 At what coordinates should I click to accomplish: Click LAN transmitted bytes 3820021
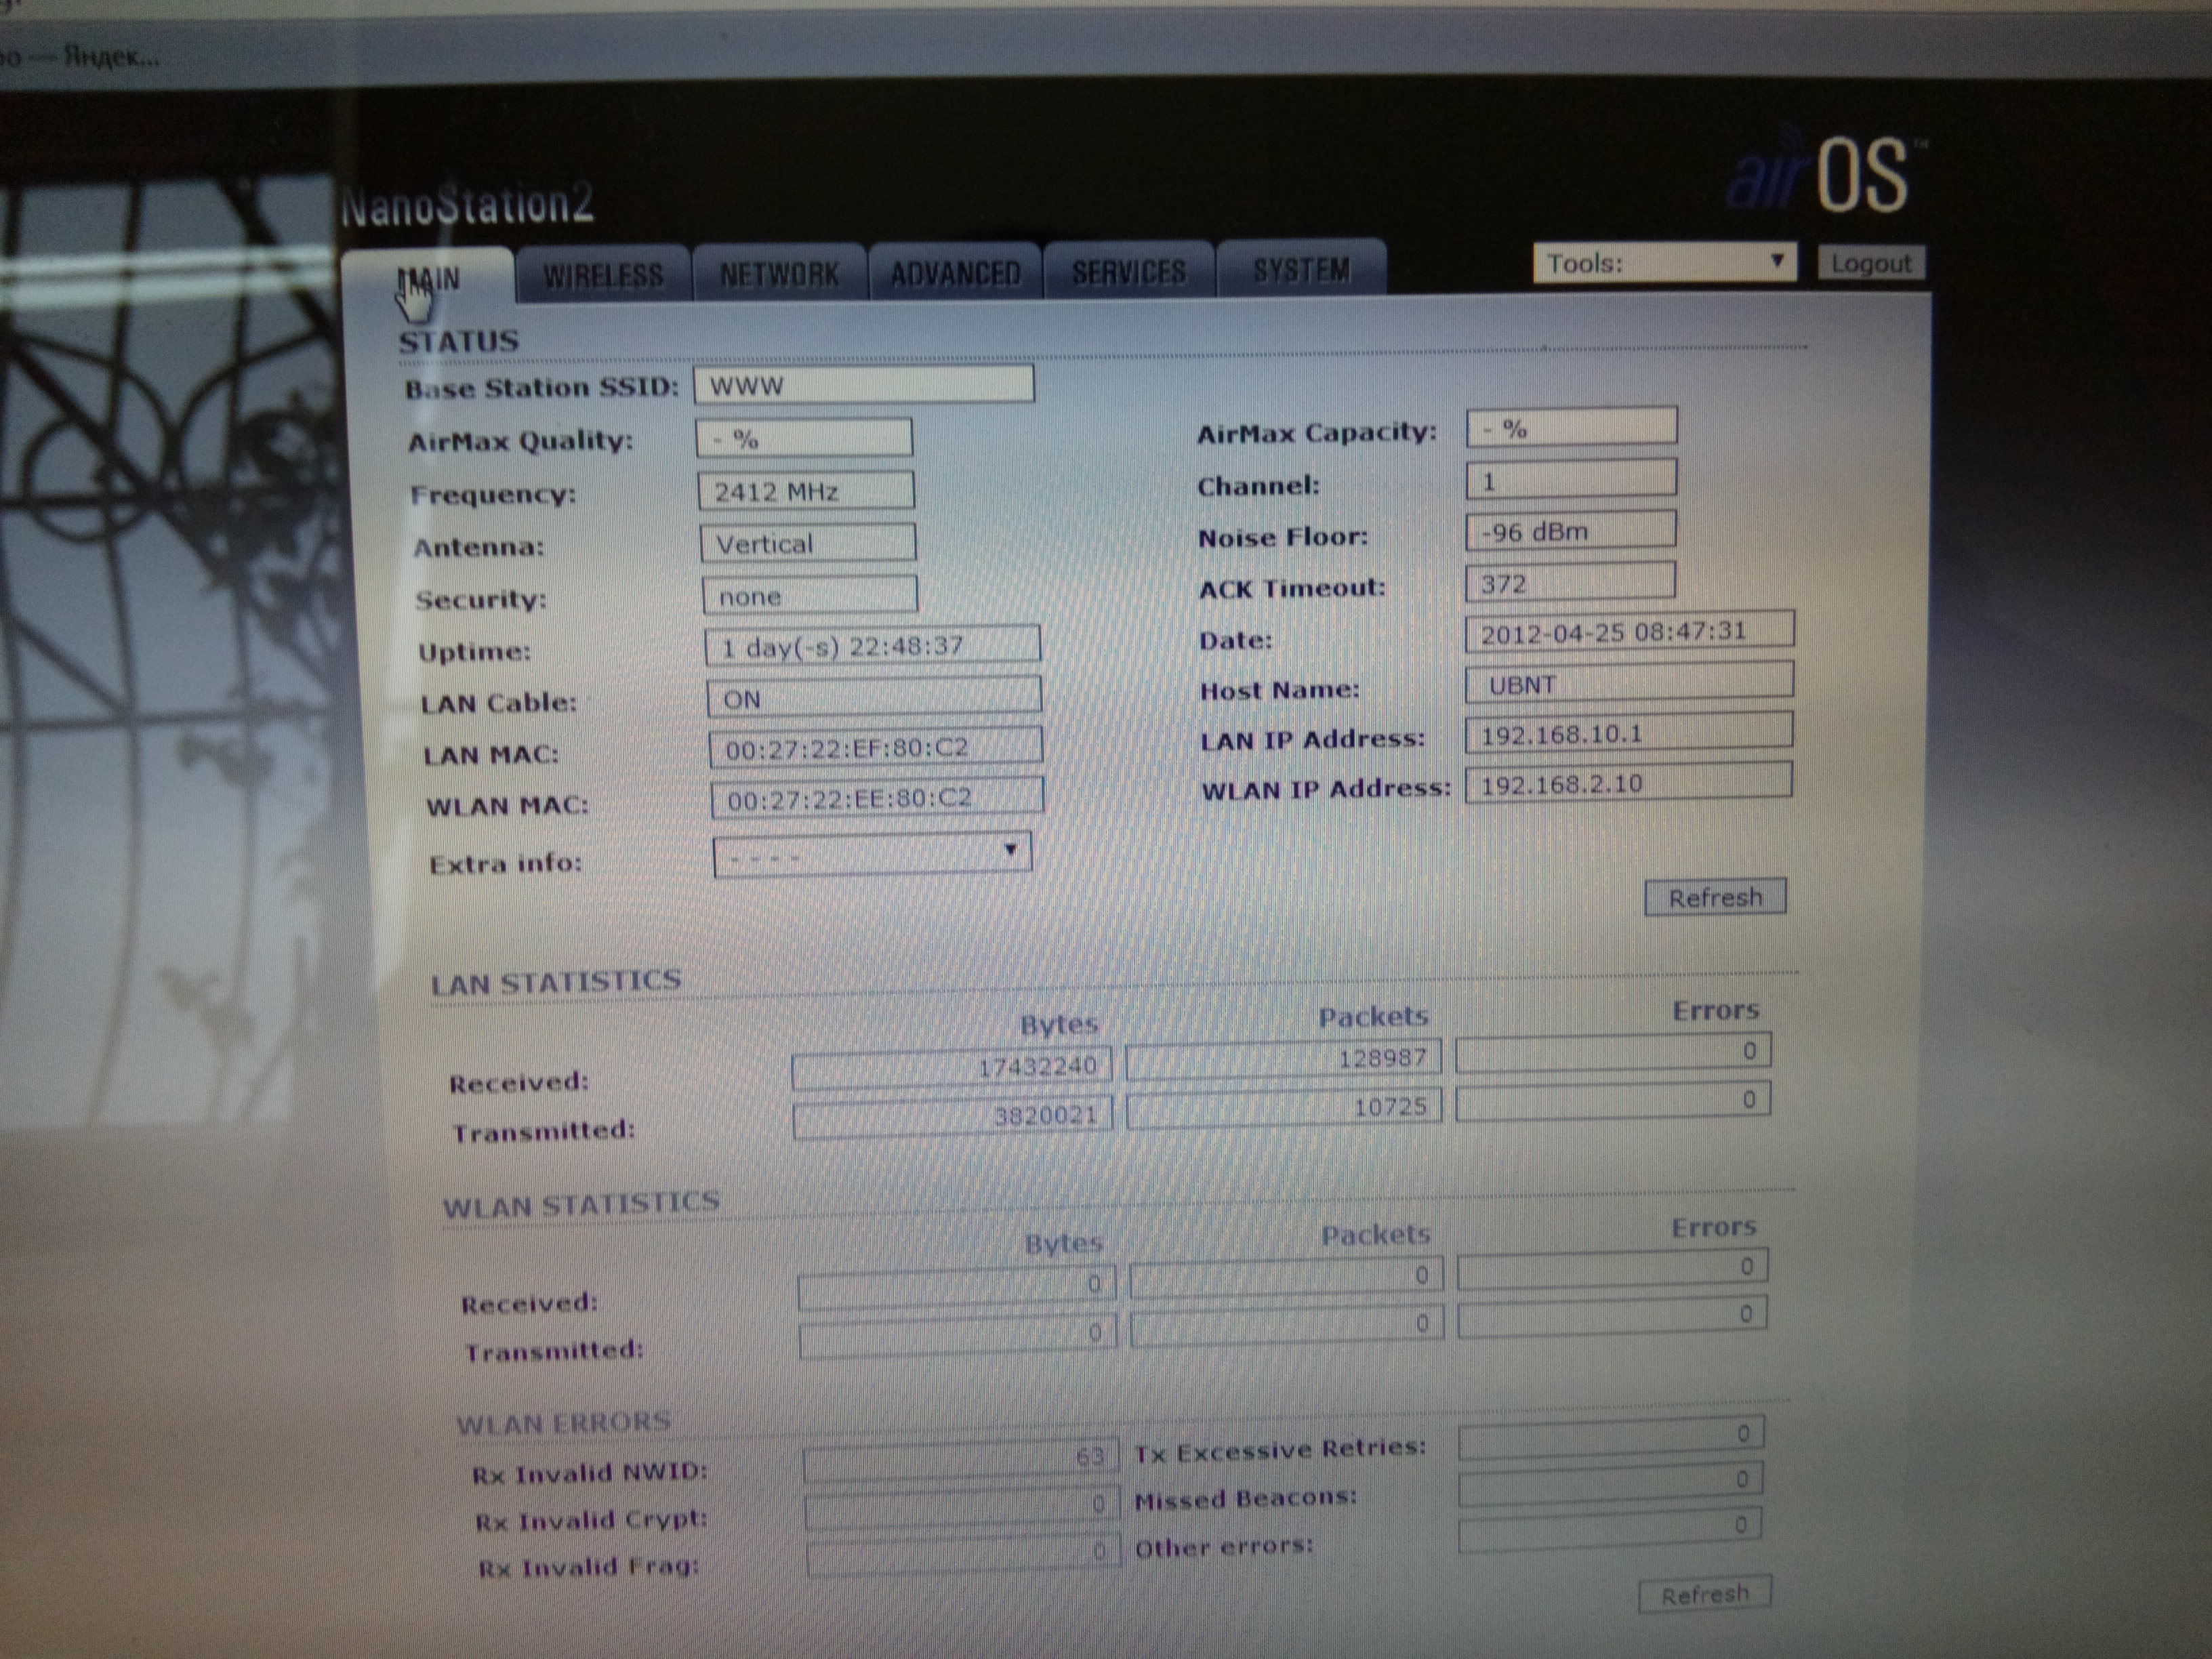[x=953, y=1117]
